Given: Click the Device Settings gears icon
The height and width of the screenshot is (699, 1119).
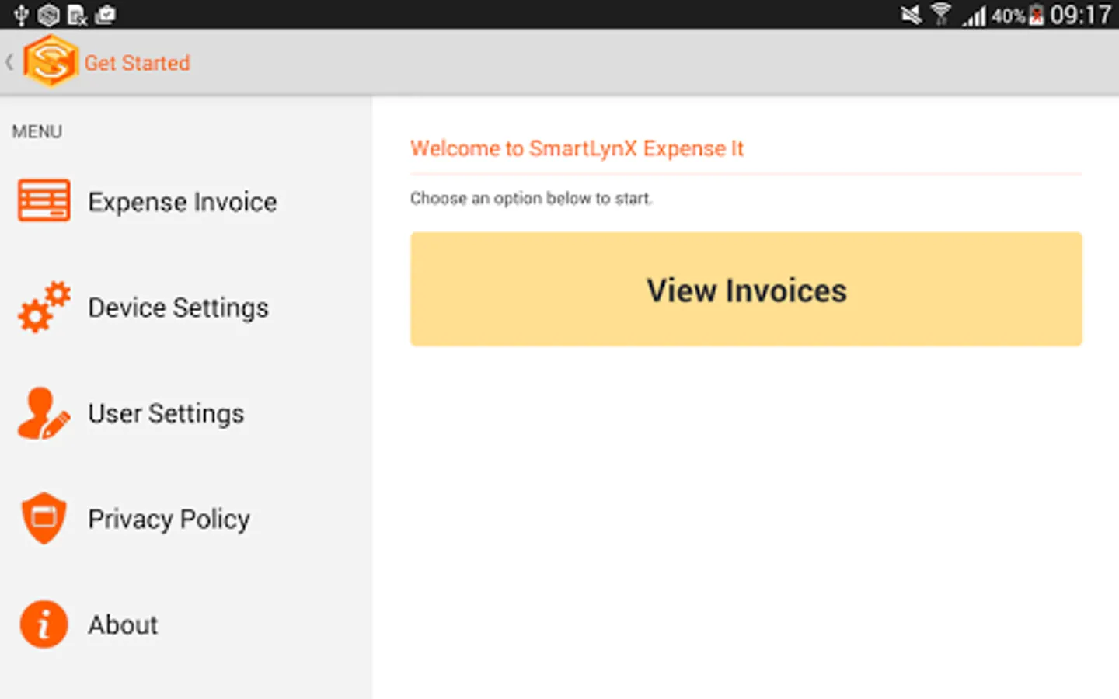Looking at the screenshot, I should 44,307.
